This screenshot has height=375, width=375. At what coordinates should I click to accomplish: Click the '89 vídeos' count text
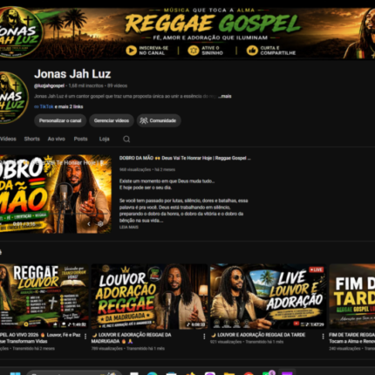click(117, 85)
